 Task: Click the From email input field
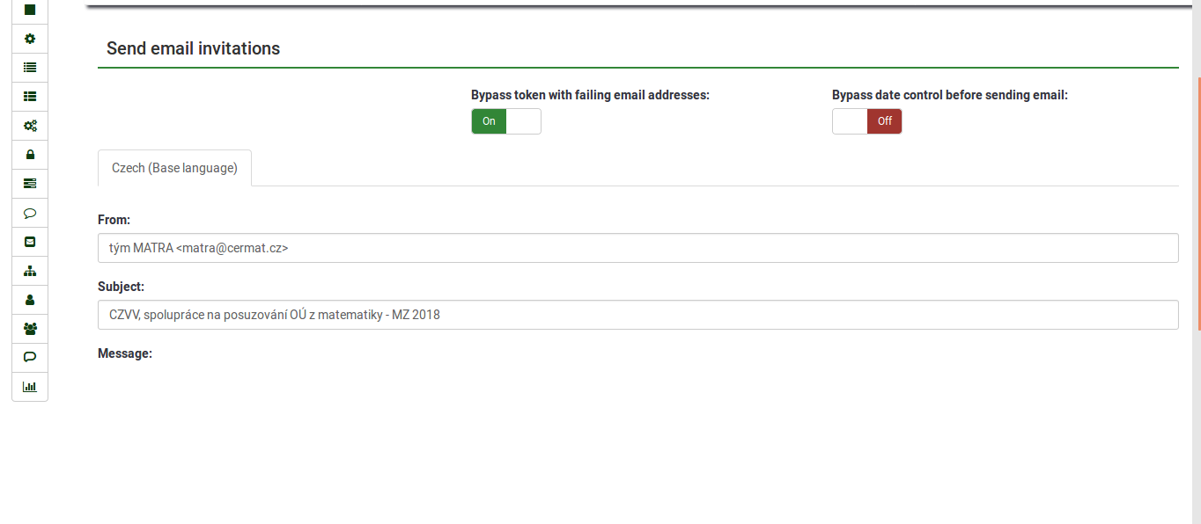point(638,248)
